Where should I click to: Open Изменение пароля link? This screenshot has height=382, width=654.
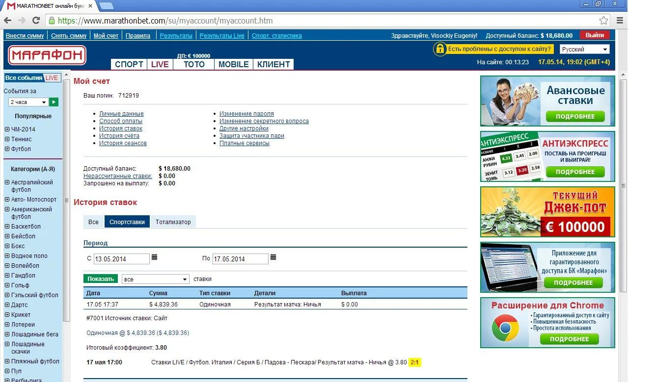pyautogui.click(x=246, y=114)
